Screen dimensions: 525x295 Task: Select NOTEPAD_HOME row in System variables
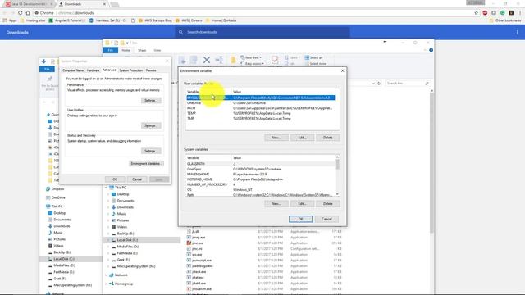(261, 179)
